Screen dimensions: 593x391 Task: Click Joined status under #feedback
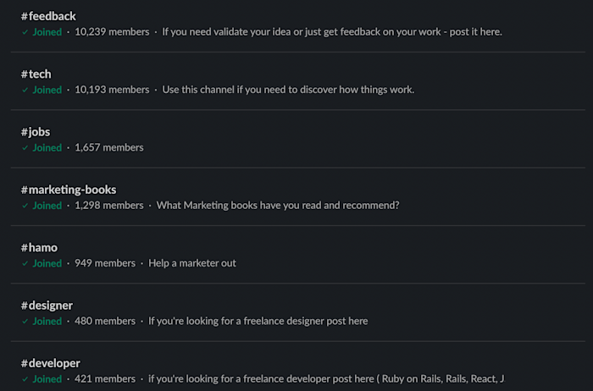tap(47, 32)
